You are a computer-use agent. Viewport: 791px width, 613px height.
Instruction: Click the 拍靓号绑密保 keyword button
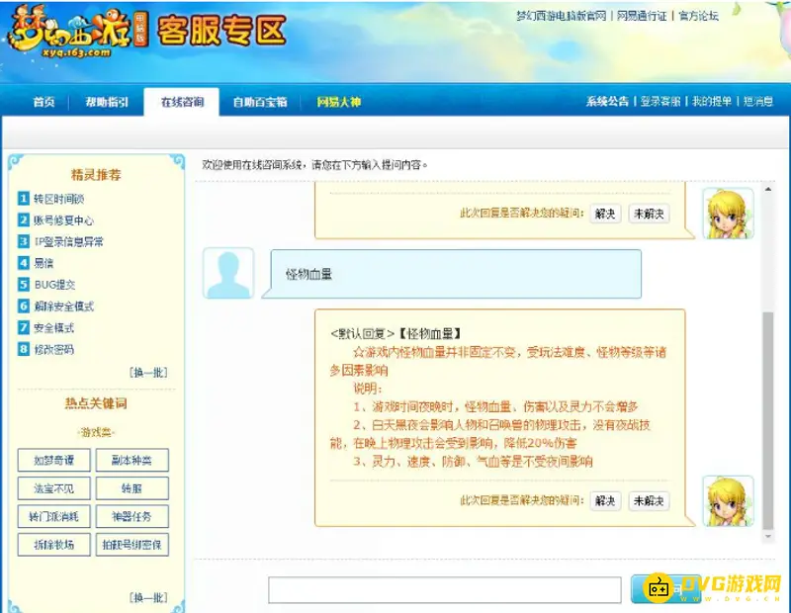coord(132,545)
